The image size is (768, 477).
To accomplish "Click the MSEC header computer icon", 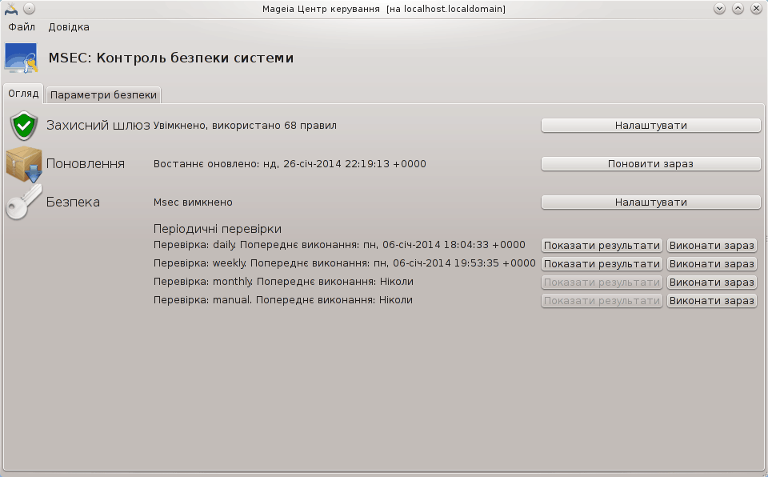I will [x=21, y=58].
